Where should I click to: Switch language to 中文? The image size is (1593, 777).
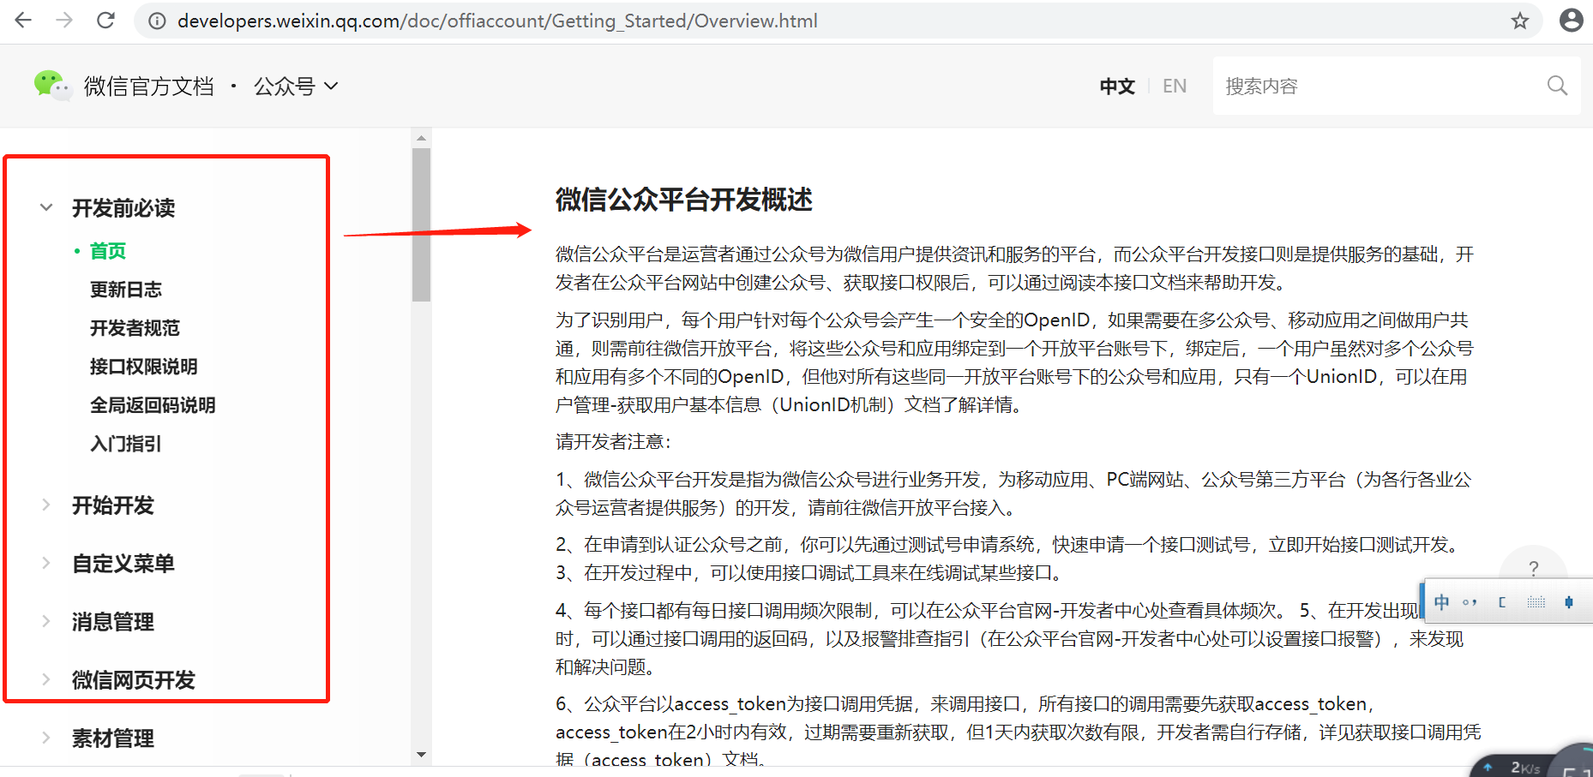tap(1117, 86)
